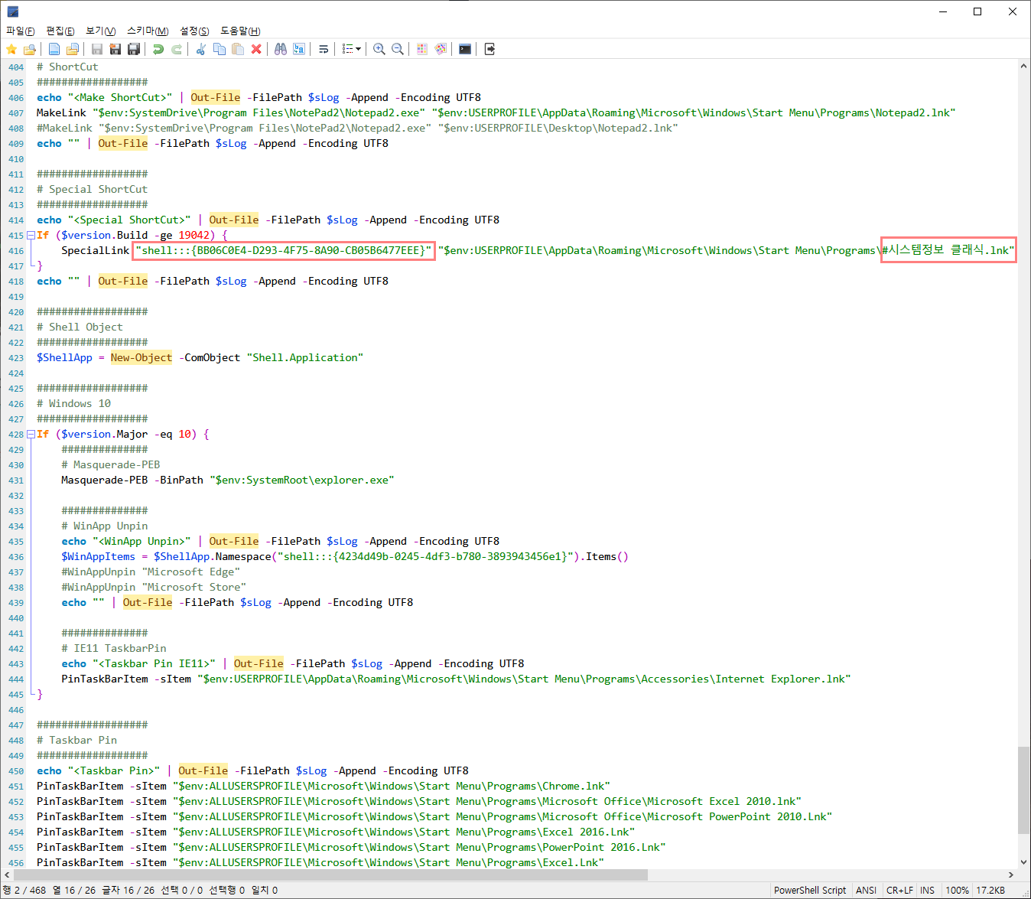The height and width of the screenshot is (899, 1031).
Task: Click the Notepad2 title bar app icon
Action: [13, 11]
